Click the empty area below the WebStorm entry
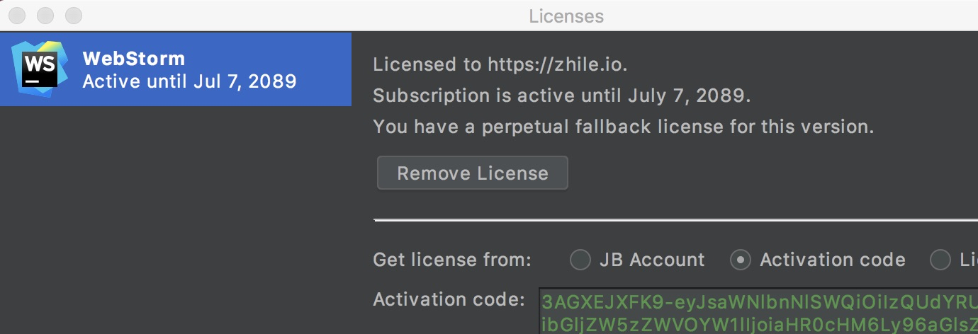 [176, 219]
